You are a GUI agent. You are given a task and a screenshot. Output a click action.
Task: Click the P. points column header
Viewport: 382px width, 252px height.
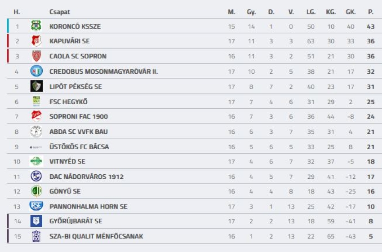[x=370, y=12]
